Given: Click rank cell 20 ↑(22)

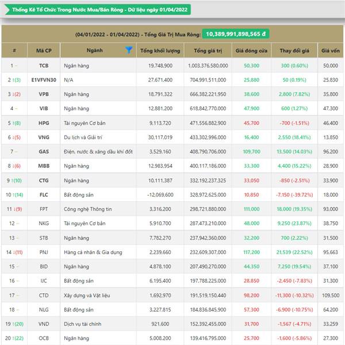Looking at the screenshot, I should 14,338.
